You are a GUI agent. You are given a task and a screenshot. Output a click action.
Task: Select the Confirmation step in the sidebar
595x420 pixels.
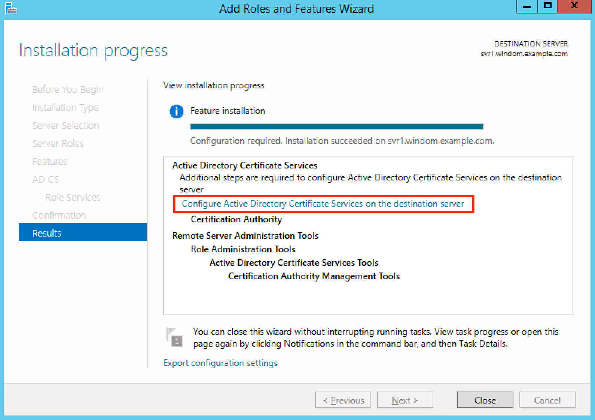click(59, 215)
